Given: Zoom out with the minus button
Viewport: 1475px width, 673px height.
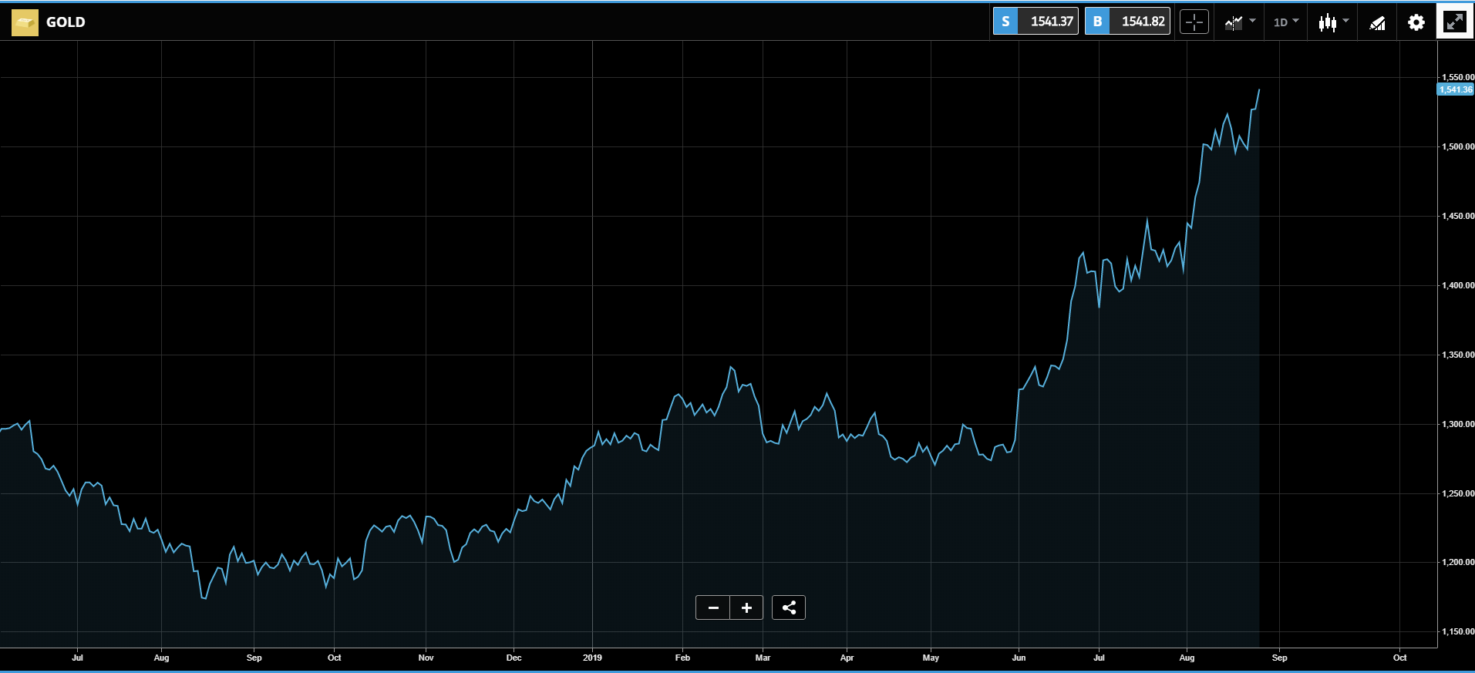Looking at the screenshot, I should [x=713, y=607].
